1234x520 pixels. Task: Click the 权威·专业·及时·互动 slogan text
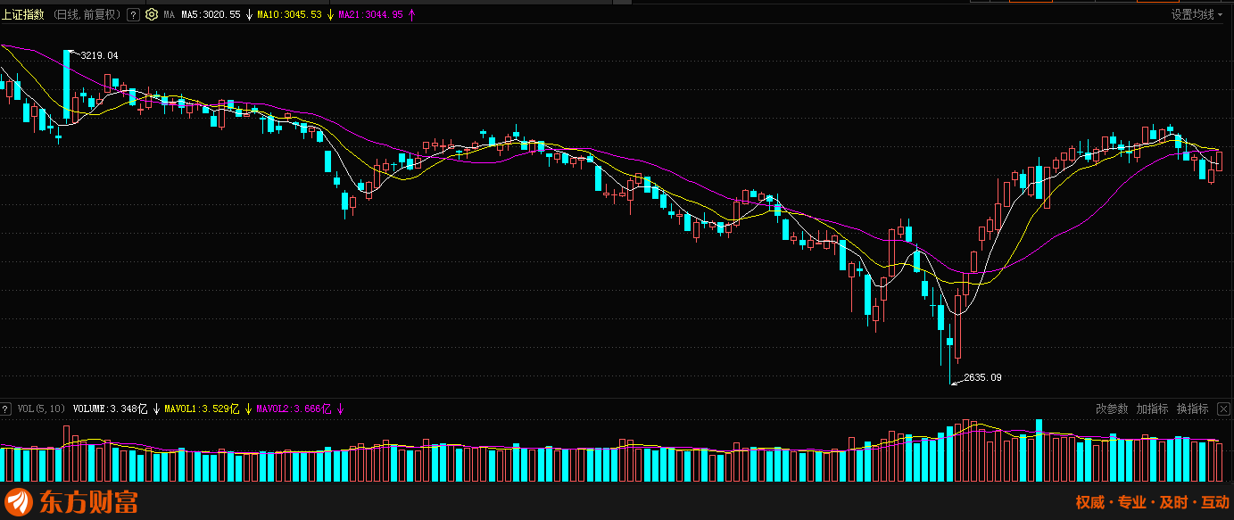pyautogui.click(x=1152, y=502)
